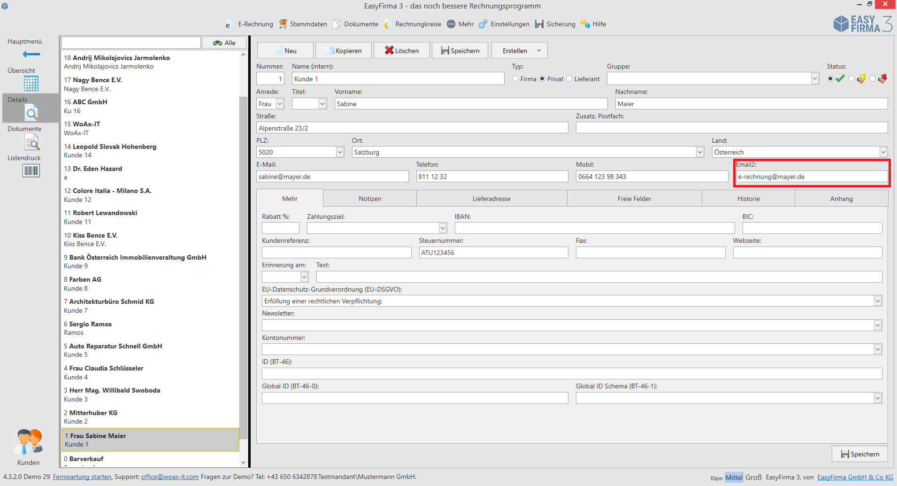Open the Anrede dropdown
The width and height of the screenshot is (897, 486).
pyautogui.click(x=280, y=104)
